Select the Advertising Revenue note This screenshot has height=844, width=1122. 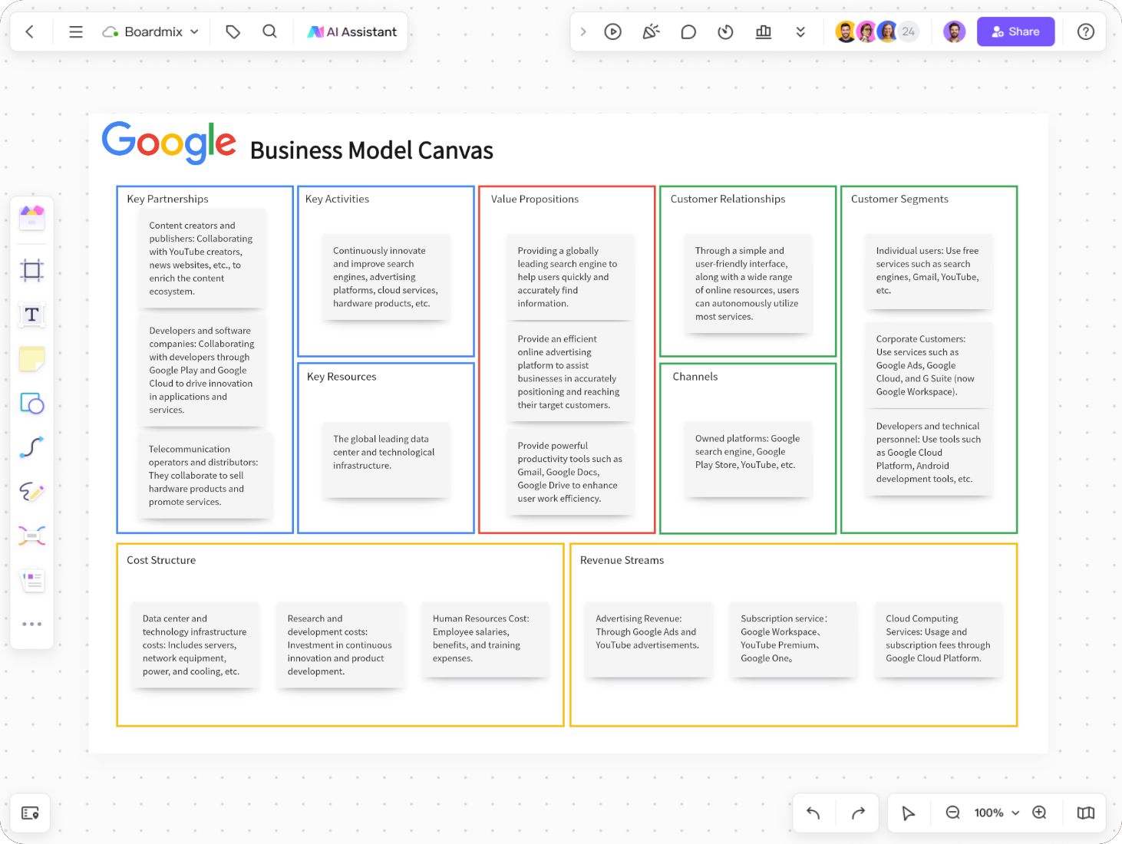[648, 639]
